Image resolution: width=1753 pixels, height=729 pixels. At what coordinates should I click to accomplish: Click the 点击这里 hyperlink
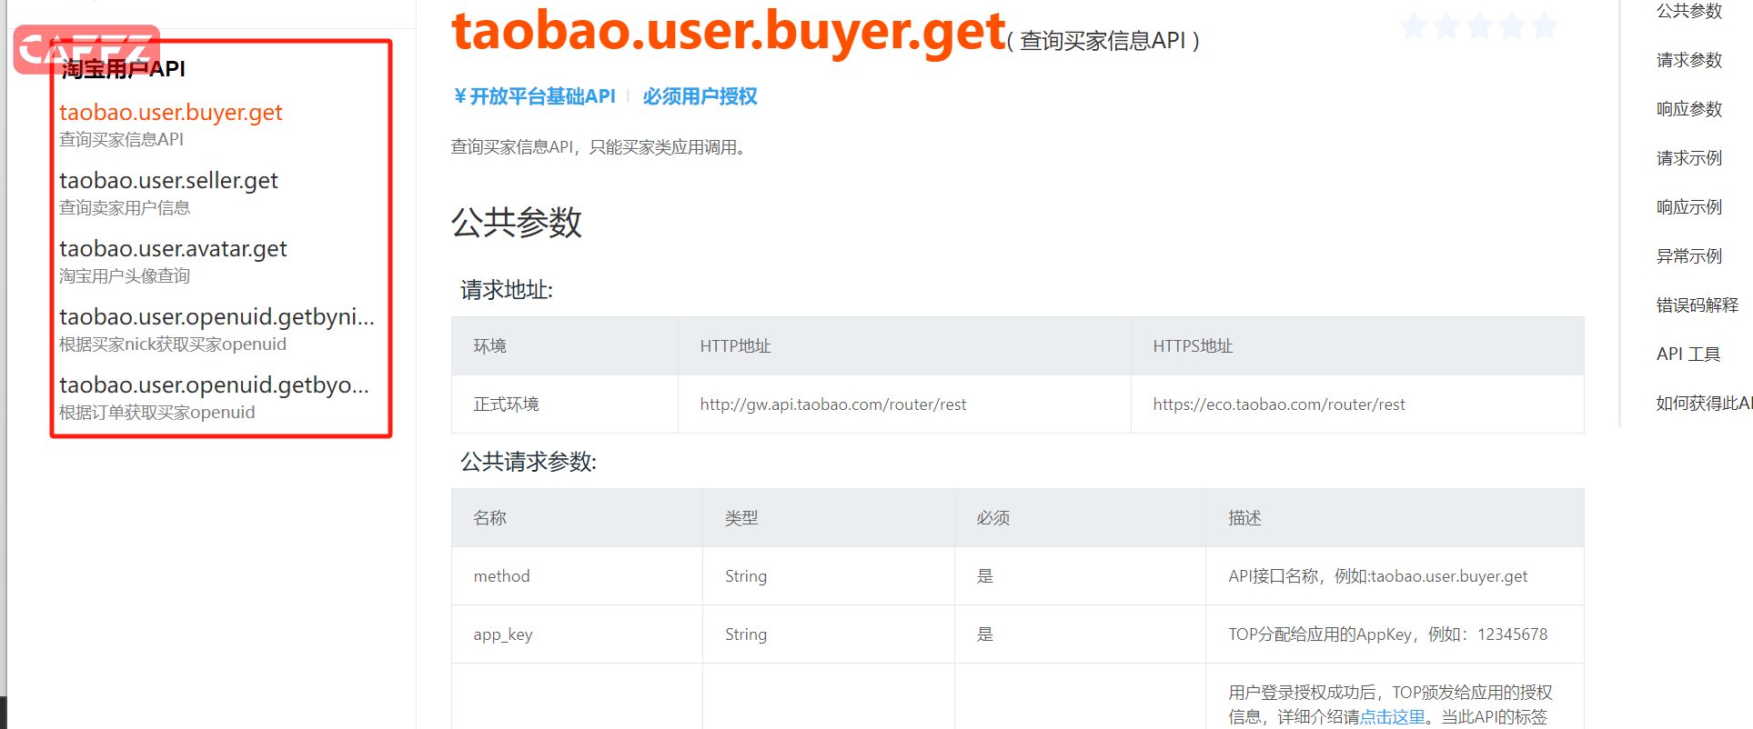1392,717
